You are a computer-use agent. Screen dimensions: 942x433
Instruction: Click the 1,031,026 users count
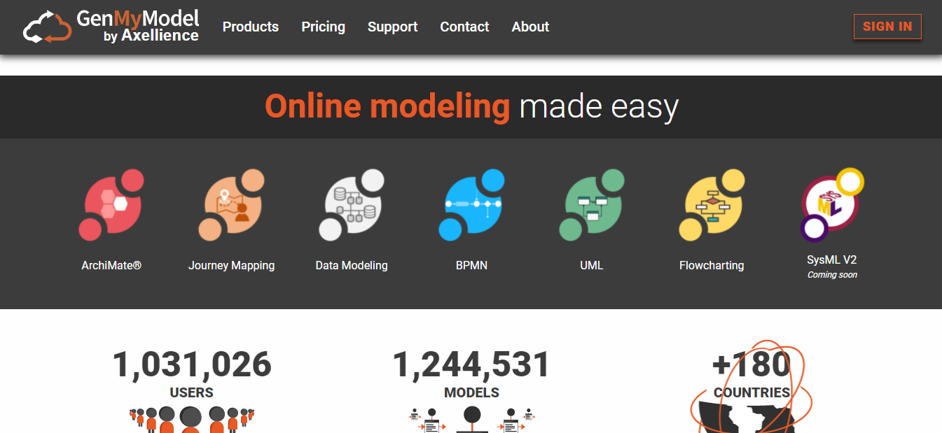192,365
